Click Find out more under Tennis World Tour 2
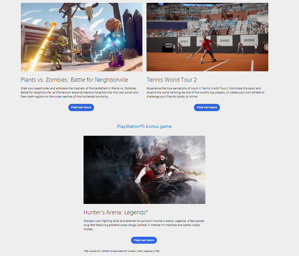299x256 pixels. tap(207, 107)
